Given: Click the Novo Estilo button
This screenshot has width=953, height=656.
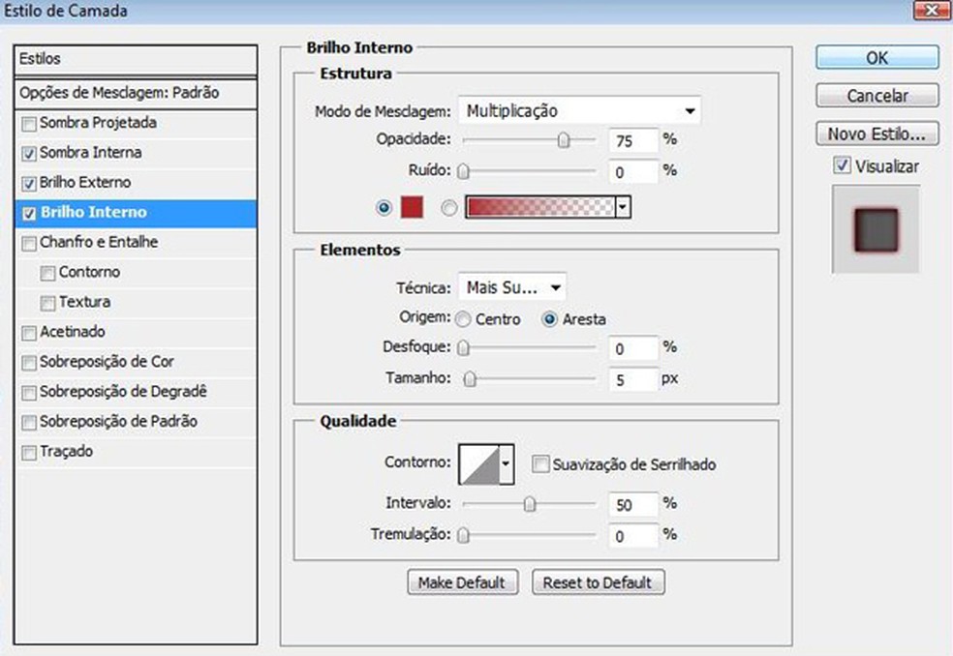Looking at the screenshot, I should tap(876, 133).
